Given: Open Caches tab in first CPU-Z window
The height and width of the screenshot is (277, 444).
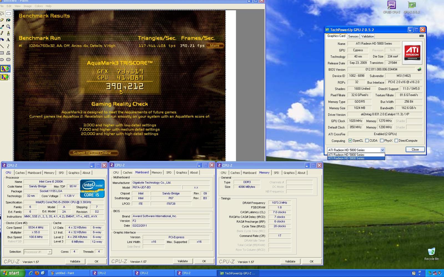Looking at the screenshot, I should [x=20, y=173].
